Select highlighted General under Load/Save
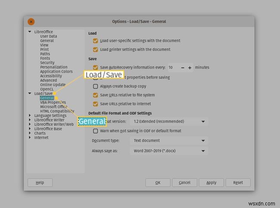280x208 pixels. click(x=47, y=98)
